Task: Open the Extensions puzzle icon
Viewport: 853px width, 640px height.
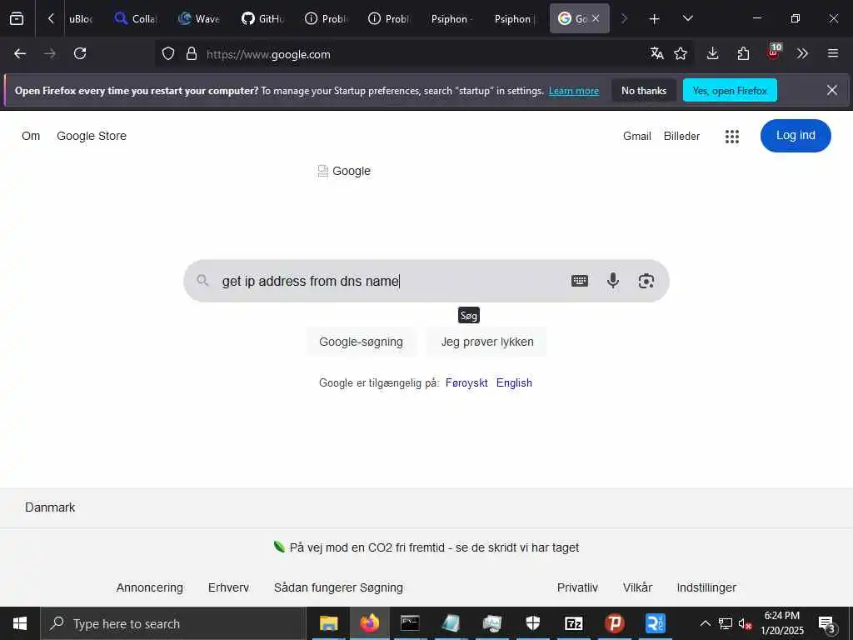Action: tap(743, 53)
